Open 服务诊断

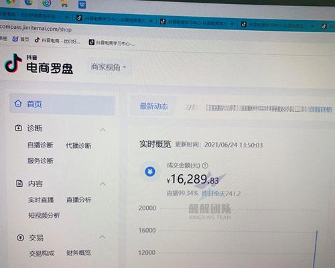pos(40,161)
